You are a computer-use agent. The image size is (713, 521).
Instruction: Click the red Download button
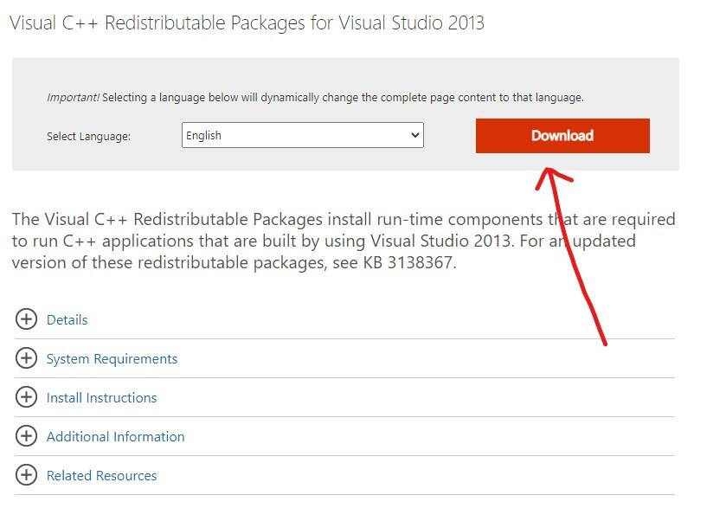pyautogui.click(x=562, y=136)
